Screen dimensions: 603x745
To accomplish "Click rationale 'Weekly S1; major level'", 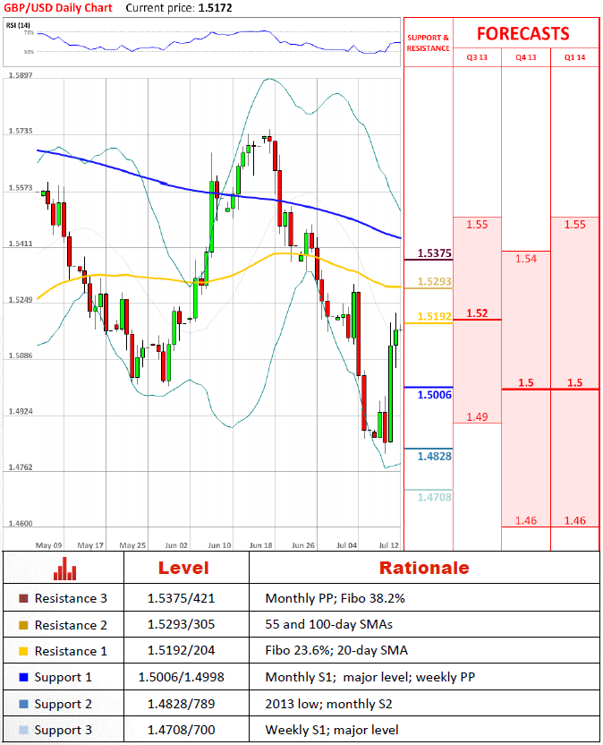I will (331, 730).
